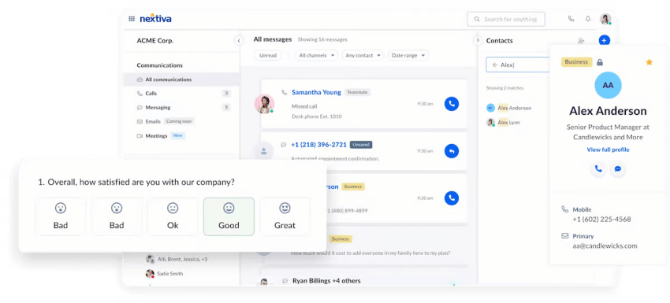Open the All channels dropdown filter
Image resolution: width=670 pixels, height=303 pixels.
[317, 55]
